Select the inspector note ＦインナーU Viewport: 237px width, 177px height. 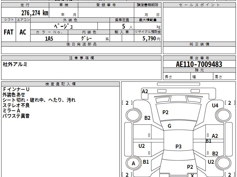click(x=16, y=89)
